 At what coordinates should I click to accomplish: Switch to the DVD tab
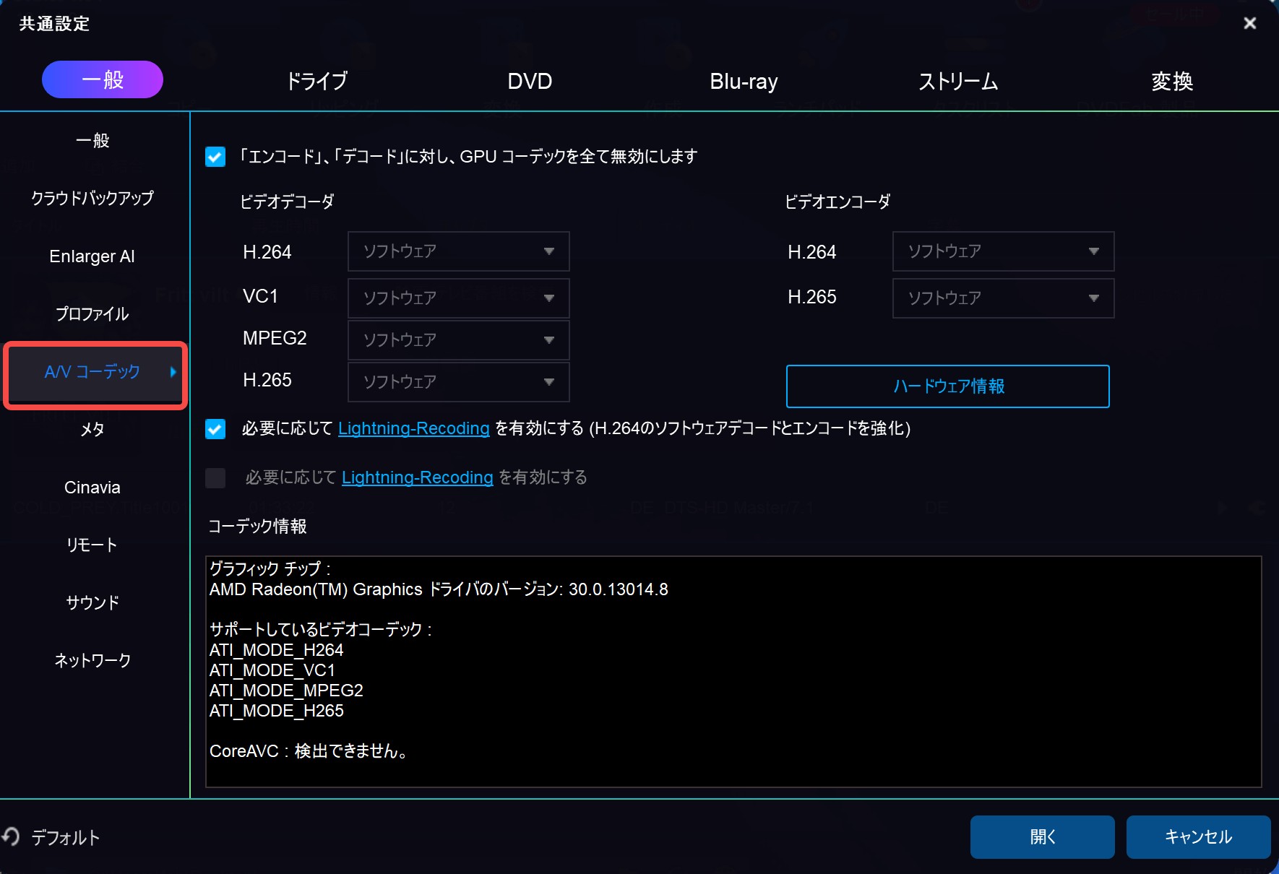[x=530, y=81]
